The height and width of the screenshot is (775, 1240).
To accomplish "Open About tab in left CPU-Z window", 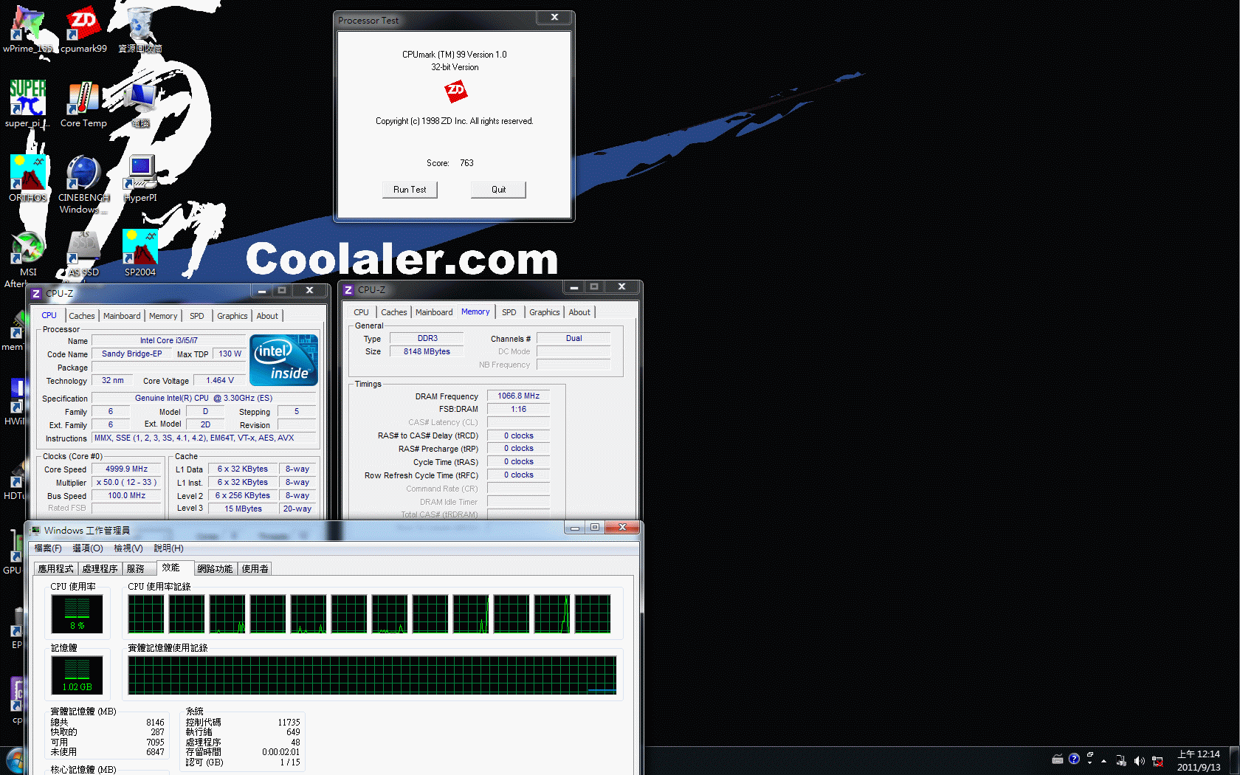I will pos(267,316).
